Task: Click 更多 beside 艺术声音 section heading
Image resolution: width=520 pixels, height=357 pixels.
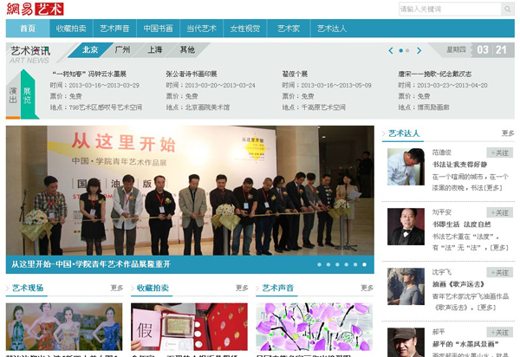Action: 367,288
